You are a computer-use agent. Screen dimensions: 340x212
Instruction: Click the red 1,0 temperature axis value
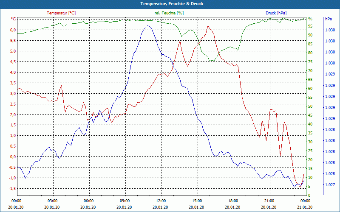point(14,136)
